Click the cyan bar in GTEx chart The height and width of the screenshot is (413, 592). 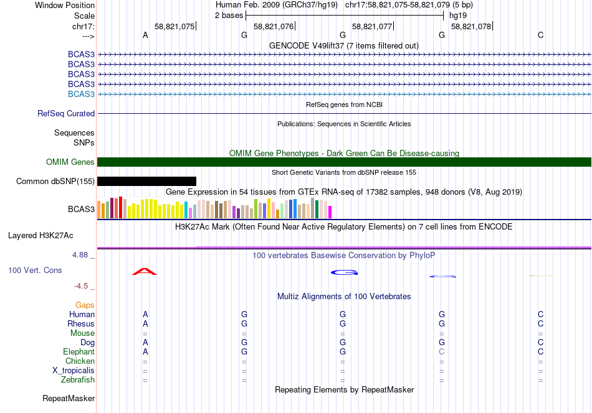click(186, 210)
